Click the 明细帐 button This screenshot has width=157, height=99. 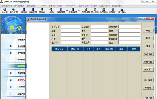[x=148, y=88]
